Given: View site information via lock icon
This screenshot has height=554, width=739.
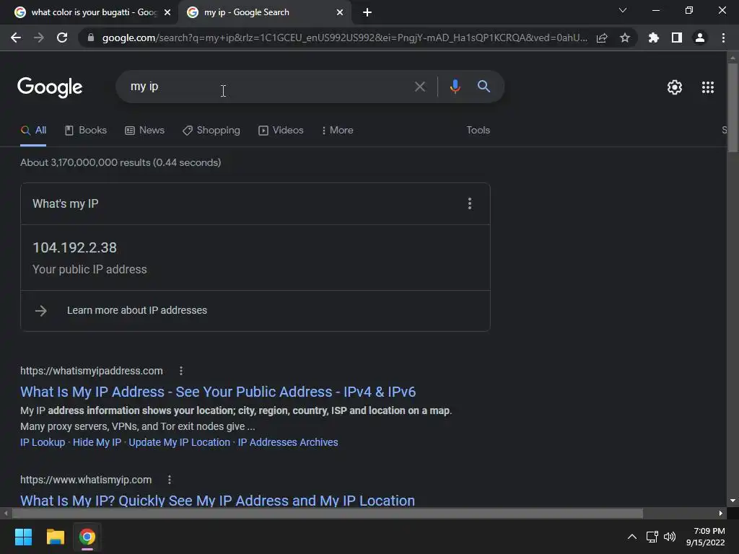Looking at the screenshot, I should [x=91, y=38].
